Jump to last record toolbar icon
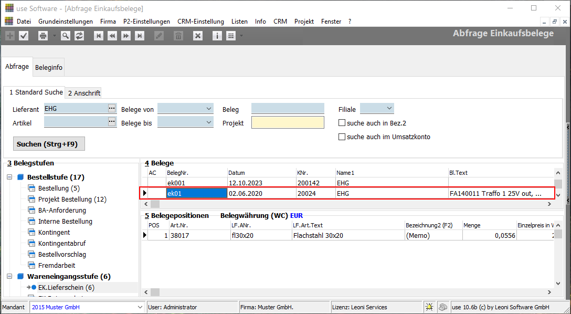Screen dimensions: 571x314 pos(140,36)
